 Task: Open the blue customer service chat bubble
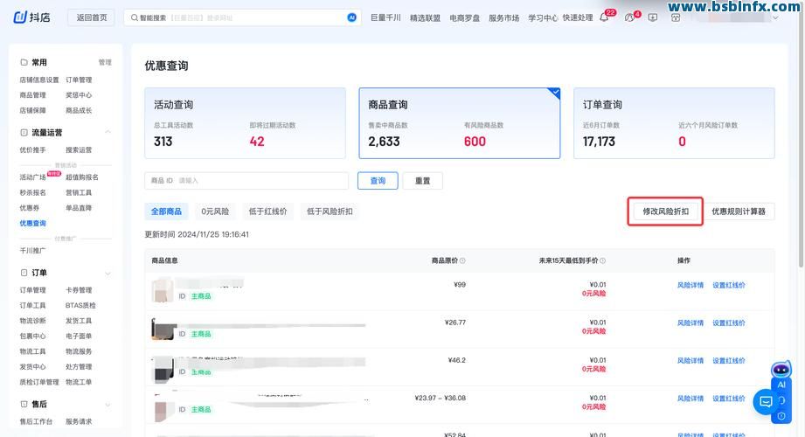(766, 401)
